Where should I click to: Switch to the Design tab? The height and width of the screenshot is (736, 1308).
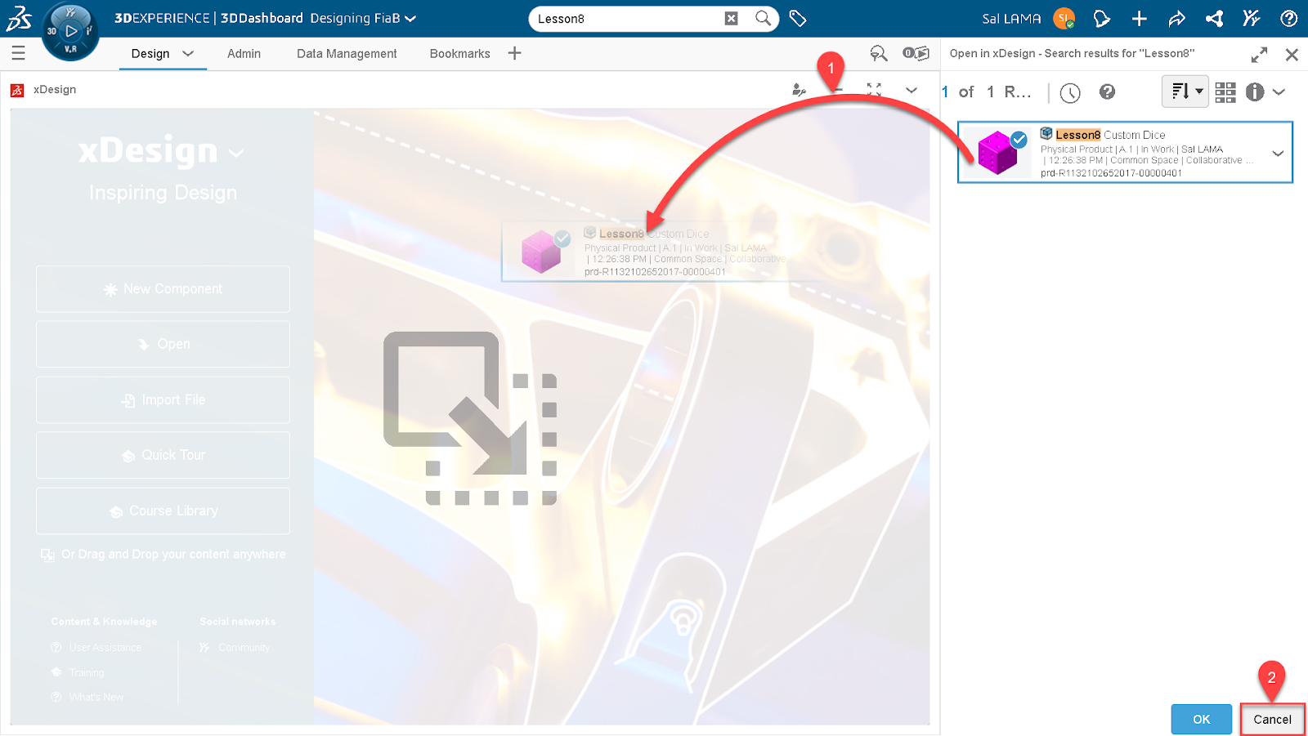point(150,53)
